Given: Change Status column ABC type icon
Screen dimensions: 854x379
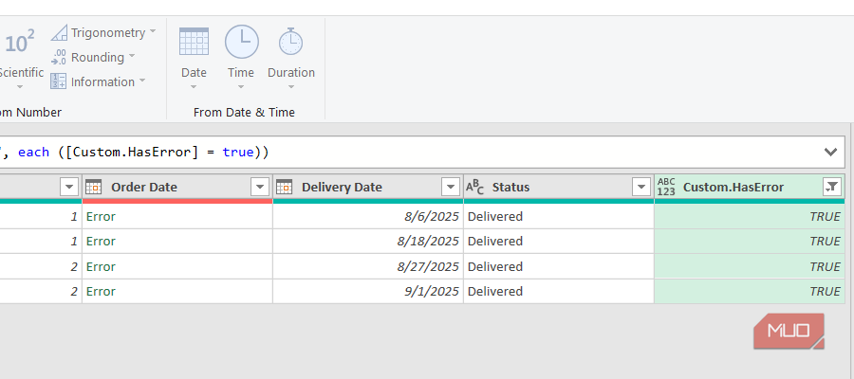Looking at the screenshot, I should [x=474, y=187].
